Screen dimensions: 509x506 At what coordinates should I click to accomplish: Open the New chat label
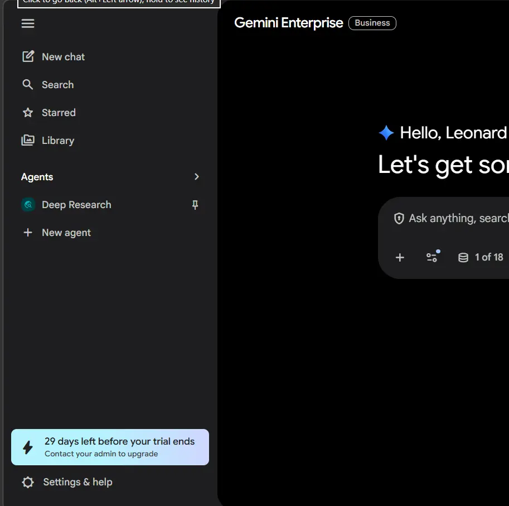pyautogui.click(x=64, y=57)
